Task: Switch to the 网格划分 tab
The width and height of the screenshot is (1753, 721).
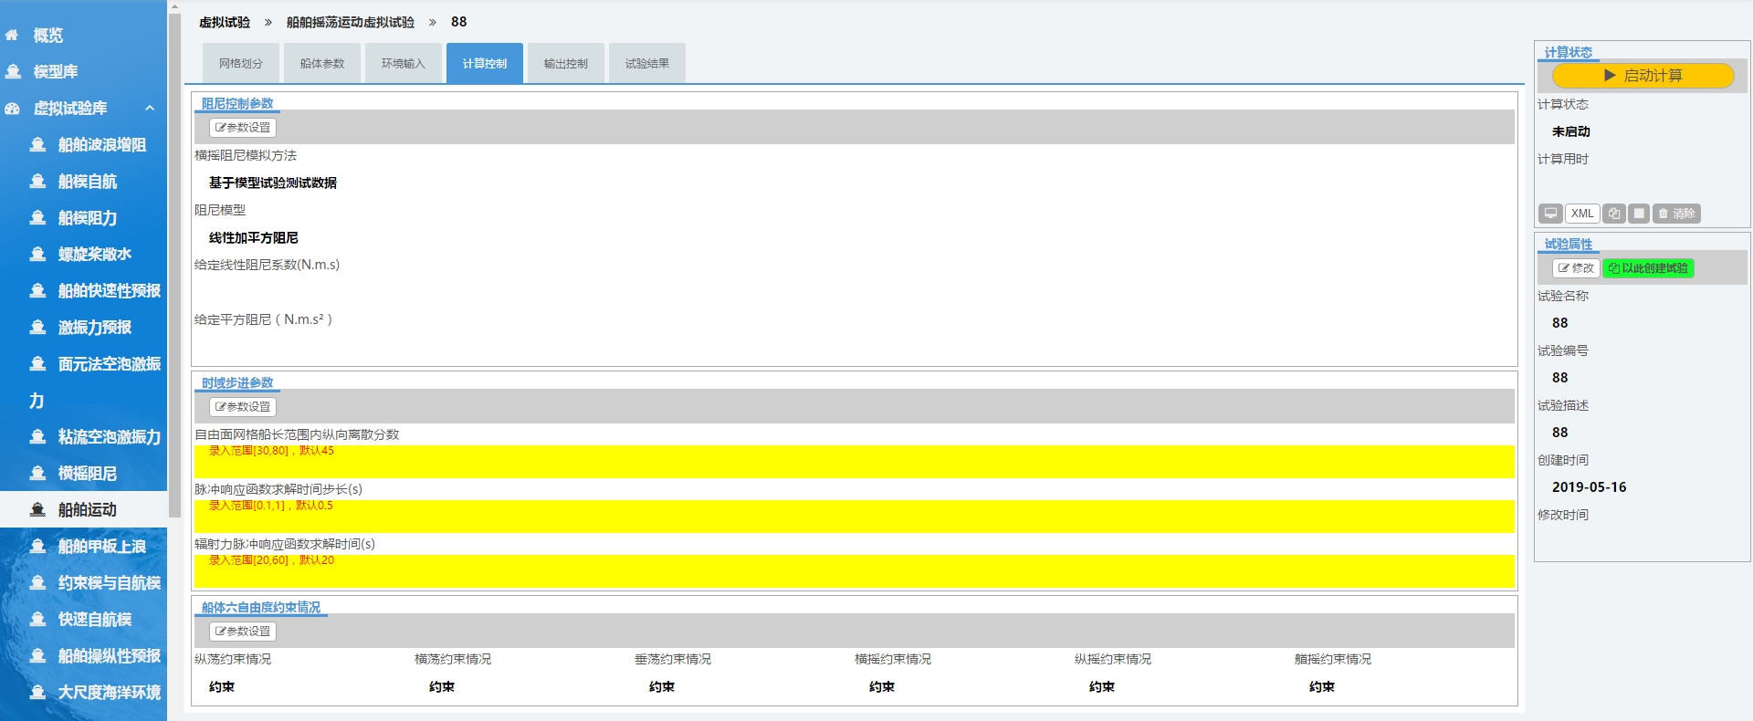Action: point(240,64)
